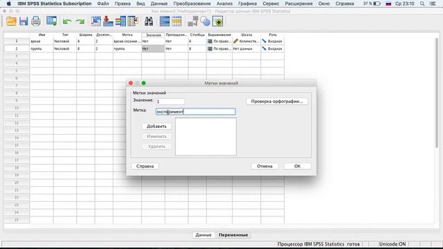Image resolution: width=443 pixels, height=249 pixels.
Task: Switch to the Данные tab
Action: [x=203, y=235]
